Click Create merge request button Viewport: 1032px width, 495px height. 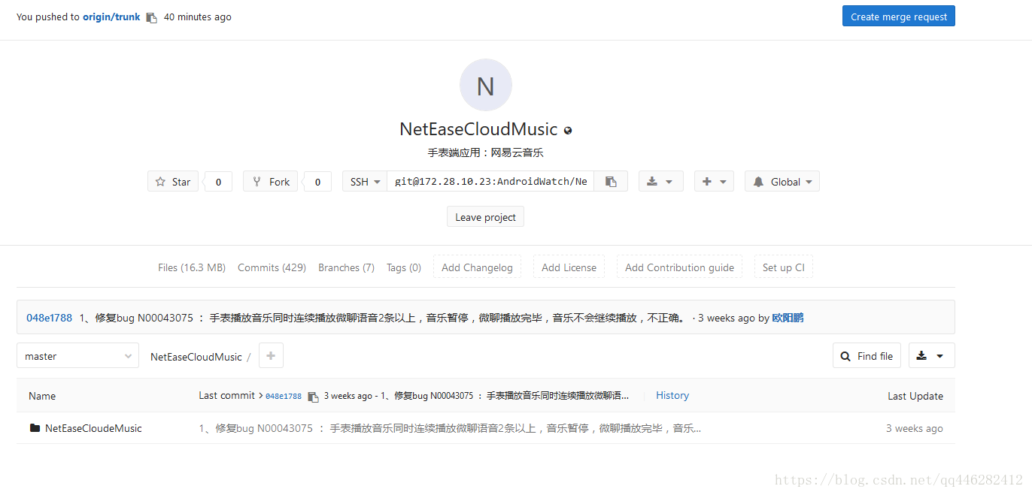[x=899, y=17]
